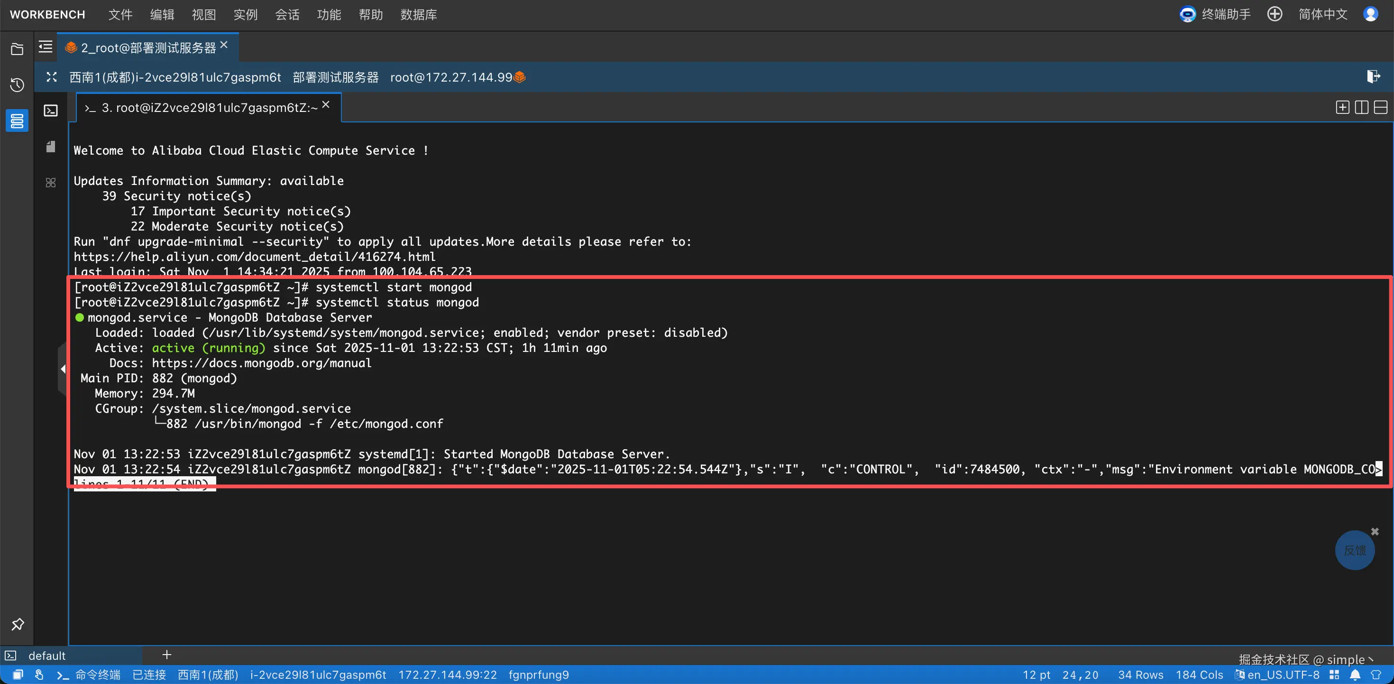1394x684 pixels.
Task: Open the 编辑 menu
Action: point(162,15)
